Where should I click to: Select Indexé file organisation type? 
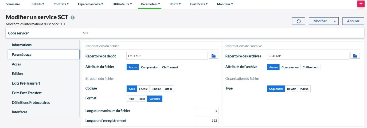304,89
